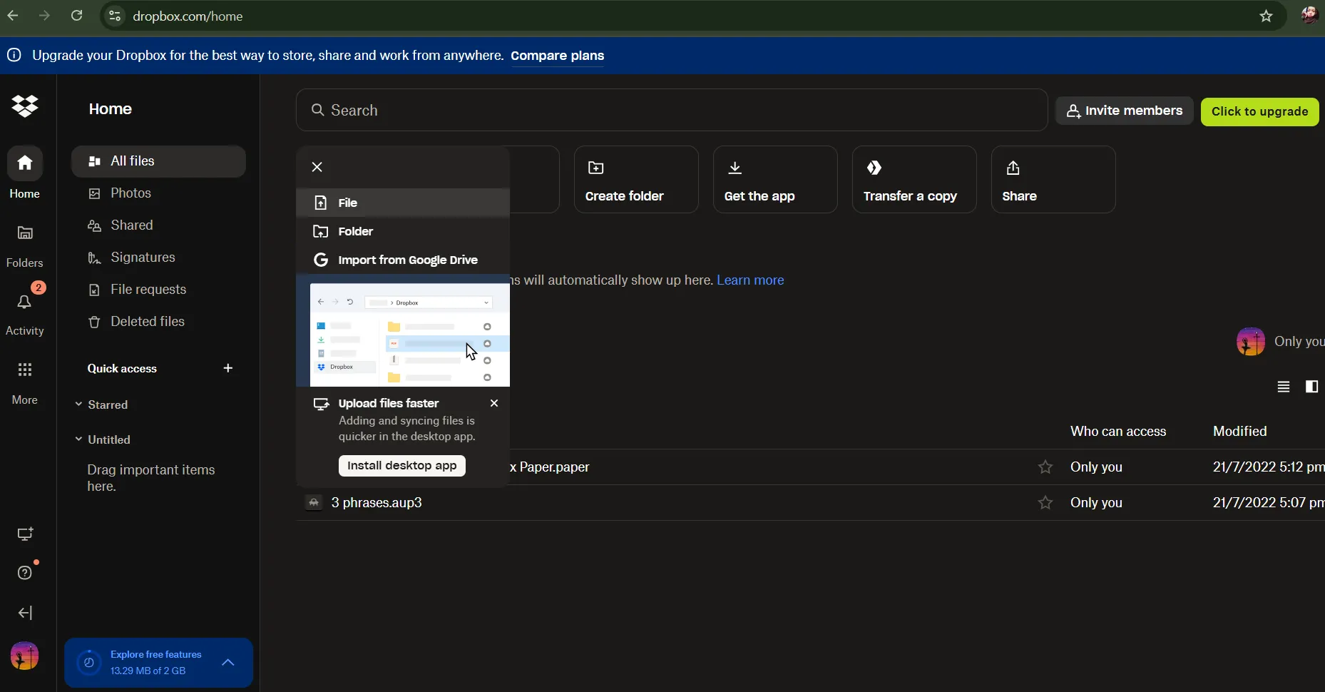Screen dimensions: 1325x692
Task: Add a Quick access item with plus
Action: pos(228,368)
